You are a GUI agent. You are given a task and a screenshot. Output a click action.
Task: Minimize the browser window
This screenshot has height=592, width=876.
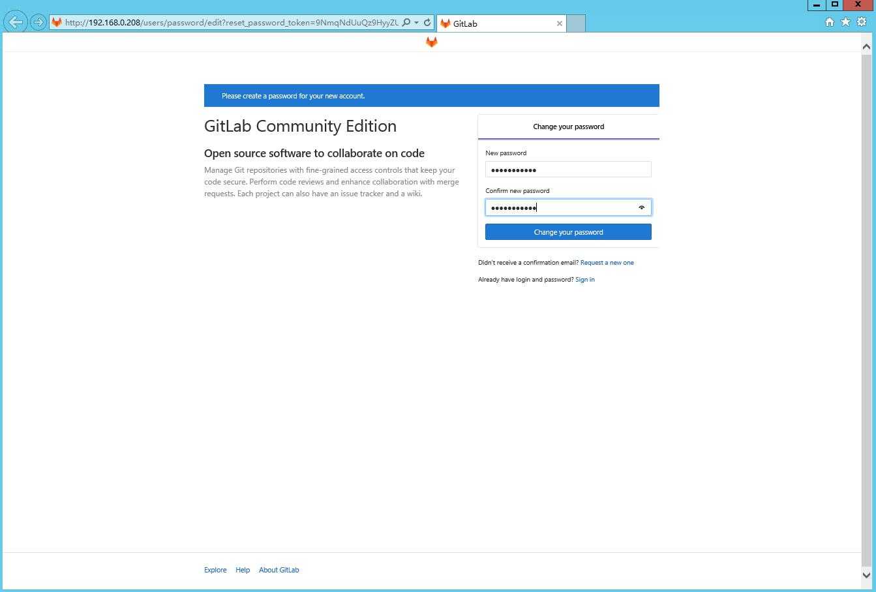[x=816, y=5]
